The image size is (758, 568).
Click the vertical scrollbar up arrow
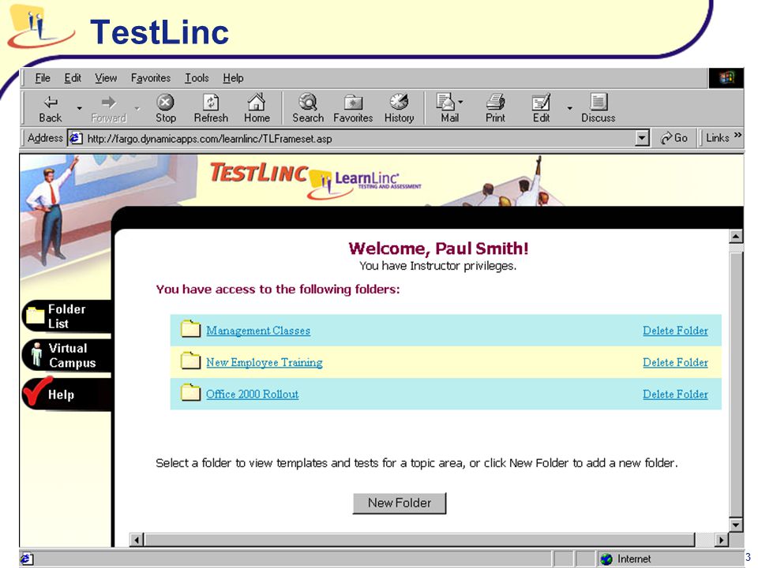(x=736, y=236)
